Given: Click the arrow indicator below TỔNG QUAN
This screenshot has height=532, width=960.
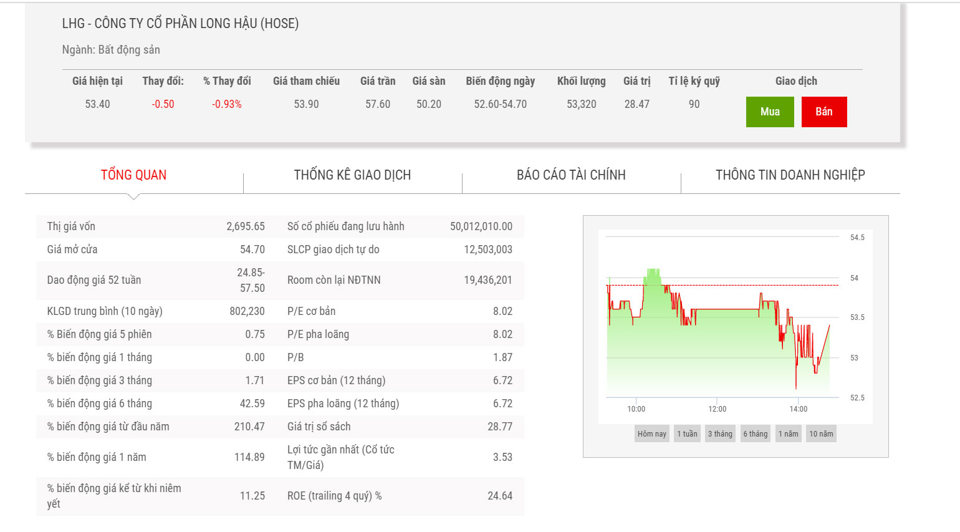Looking at the screenshot, I should (133, 197).
